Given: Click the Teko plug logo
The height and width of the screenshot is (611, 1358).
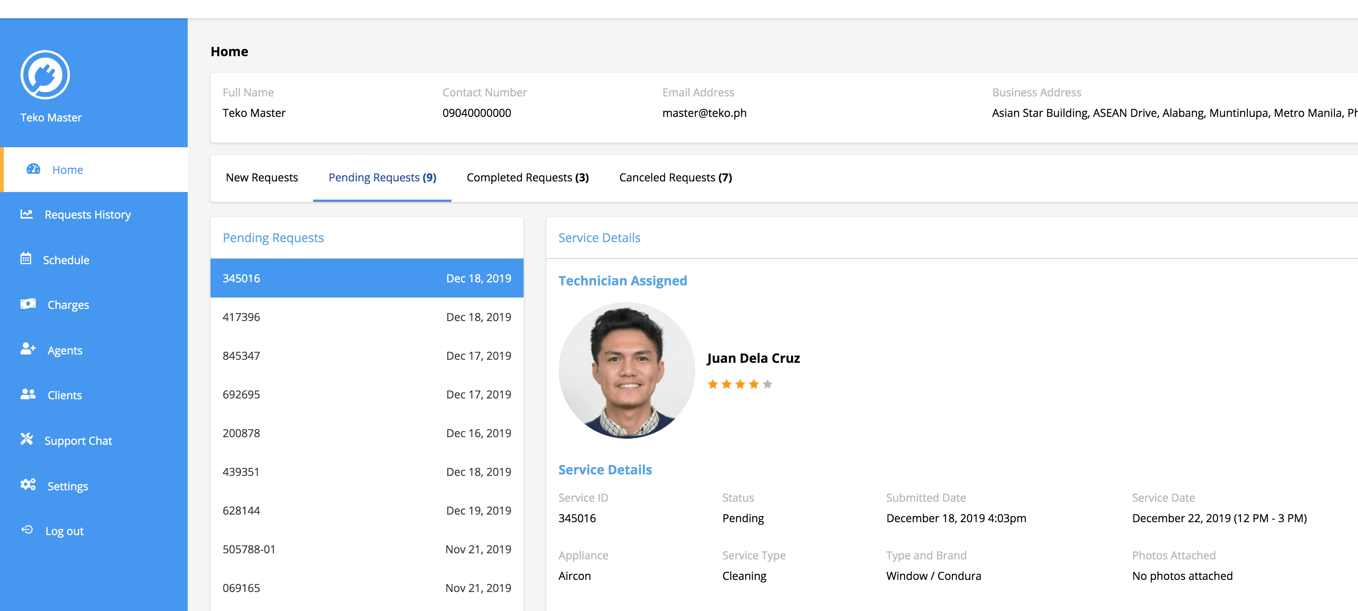Looking at the screenshot, I should pos(45,75).
